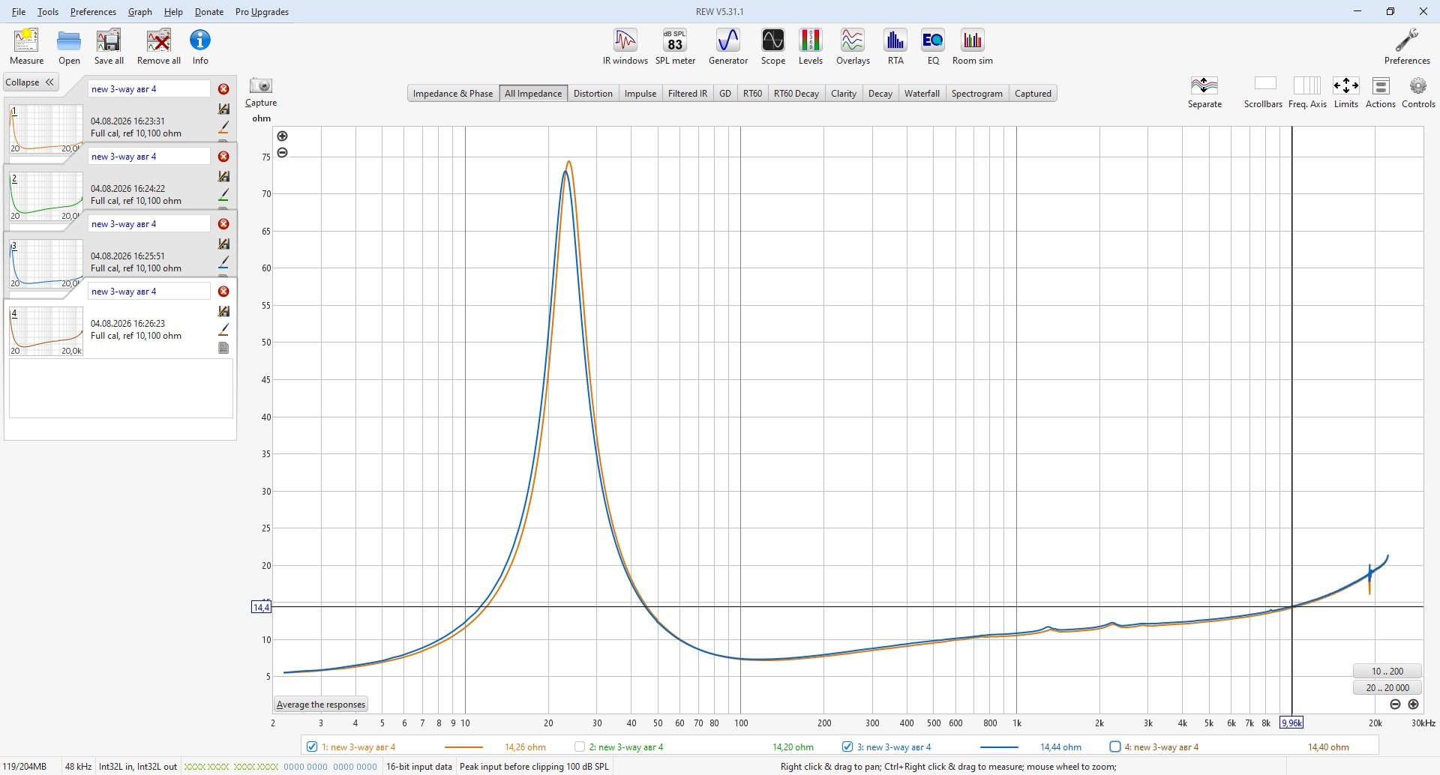Open the graph Controls gear
The image size is (1440, 775).
pyautogui.click(x=1418, y=92)
